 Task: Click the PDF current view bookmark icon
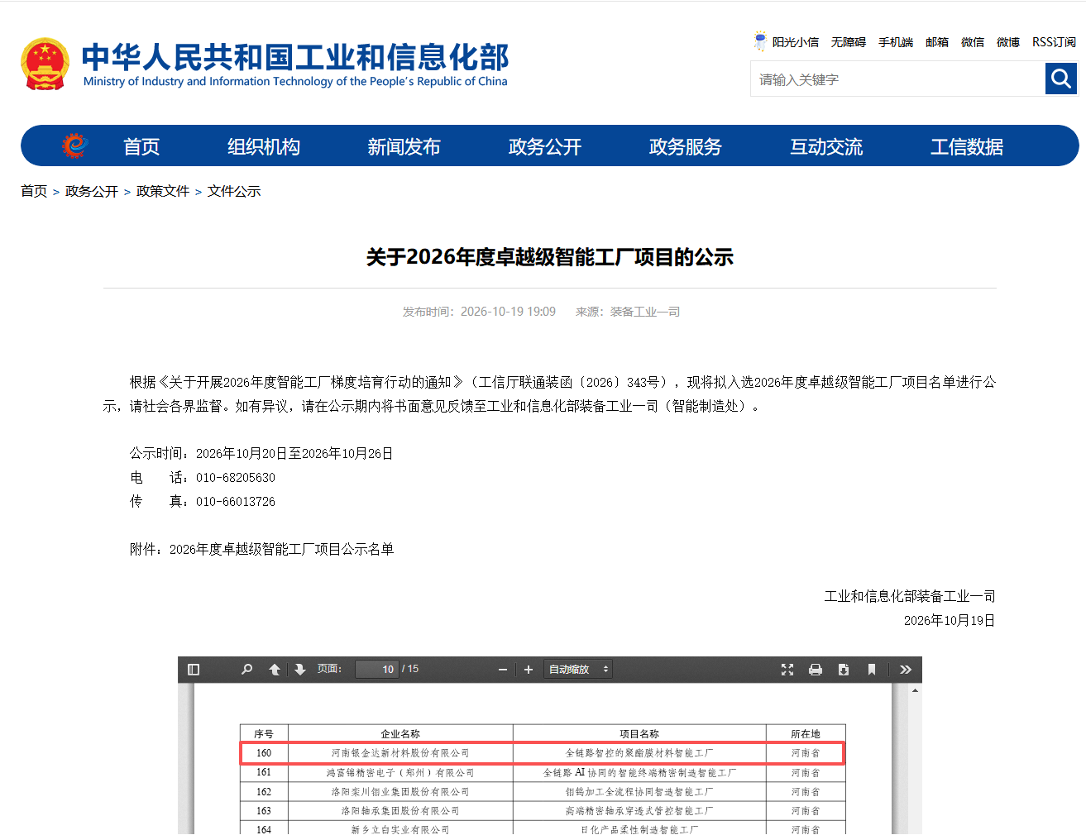click(872, 670)
